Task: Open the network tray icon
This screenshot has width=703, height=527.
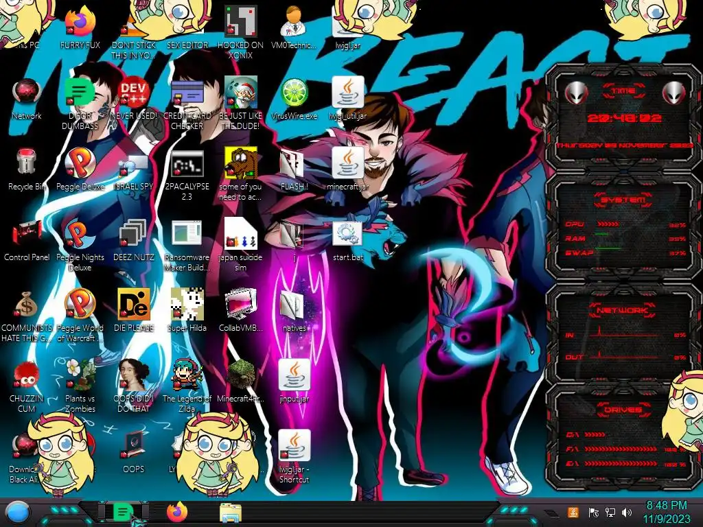Action: [610, 512]
